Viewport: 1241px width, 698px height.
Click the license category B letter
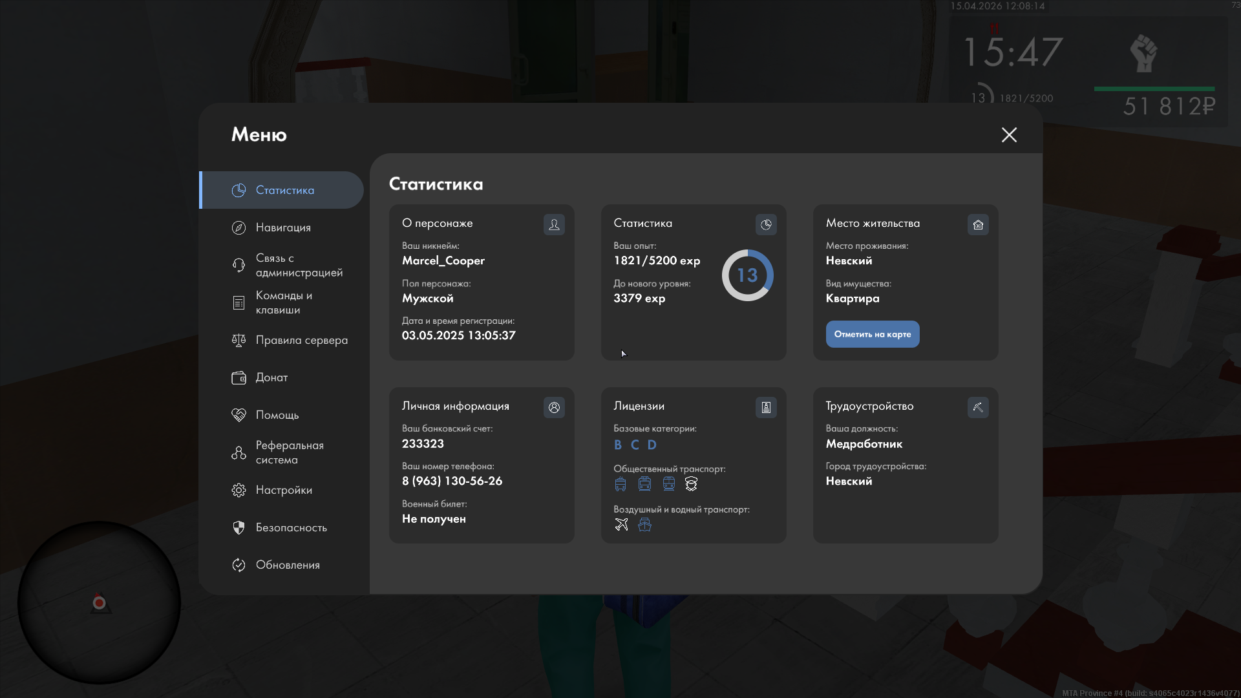618,445
